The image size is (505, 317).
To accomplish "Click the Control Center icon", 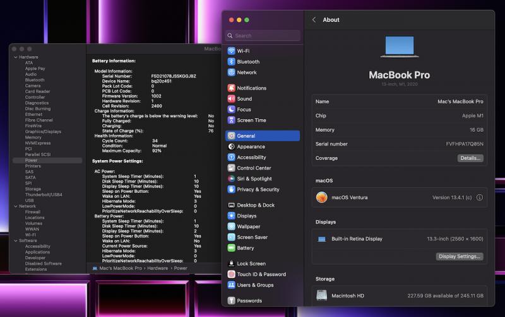I will [231, 168].
